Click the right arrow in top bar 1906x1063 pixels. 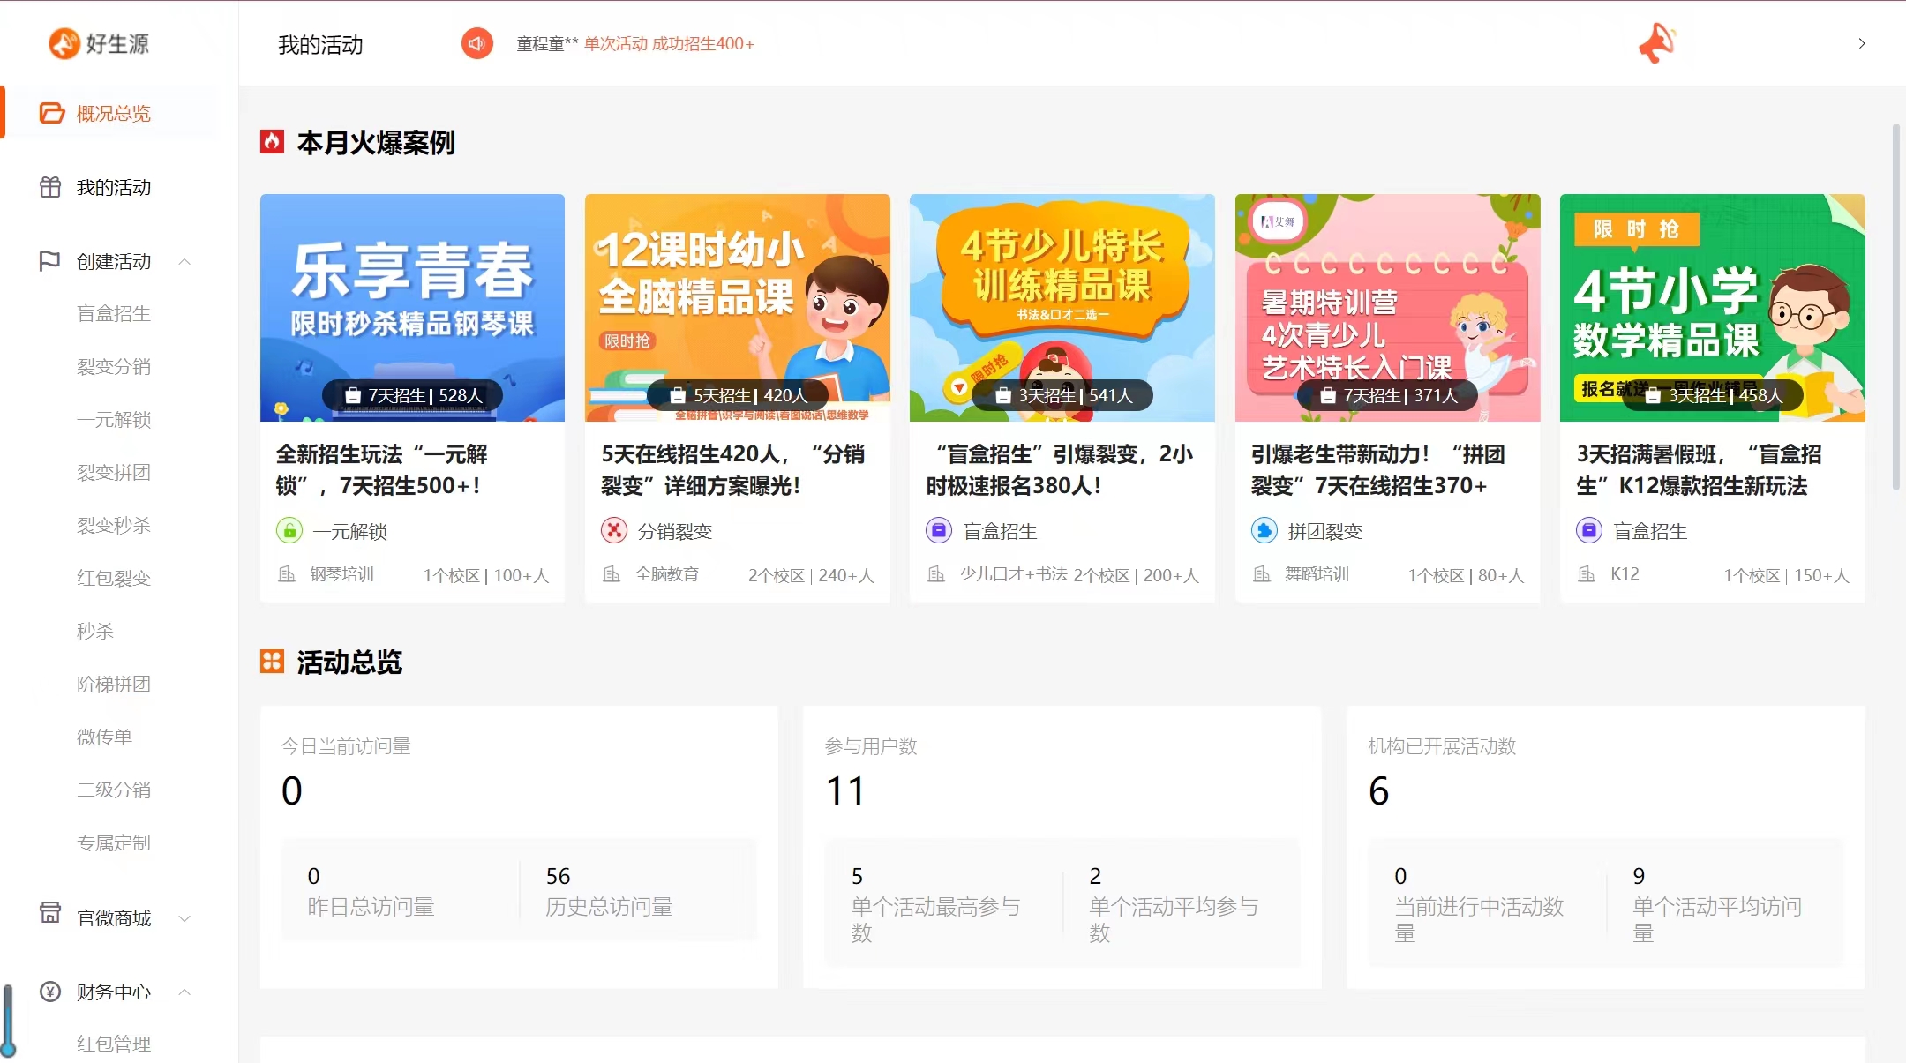pyautogui.click(x=1862, y=43)
